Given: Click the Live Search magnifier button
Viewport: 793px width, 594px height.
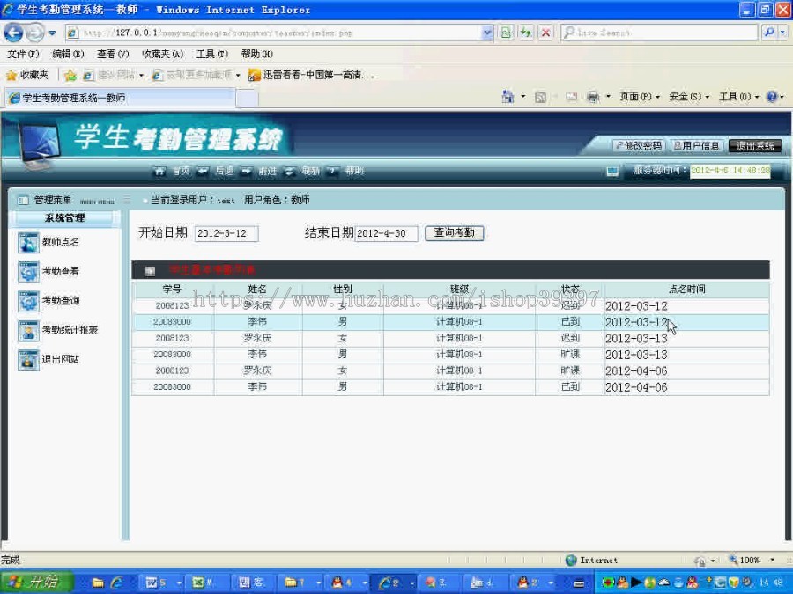Looking at the screenshot, I should (768, 33).
